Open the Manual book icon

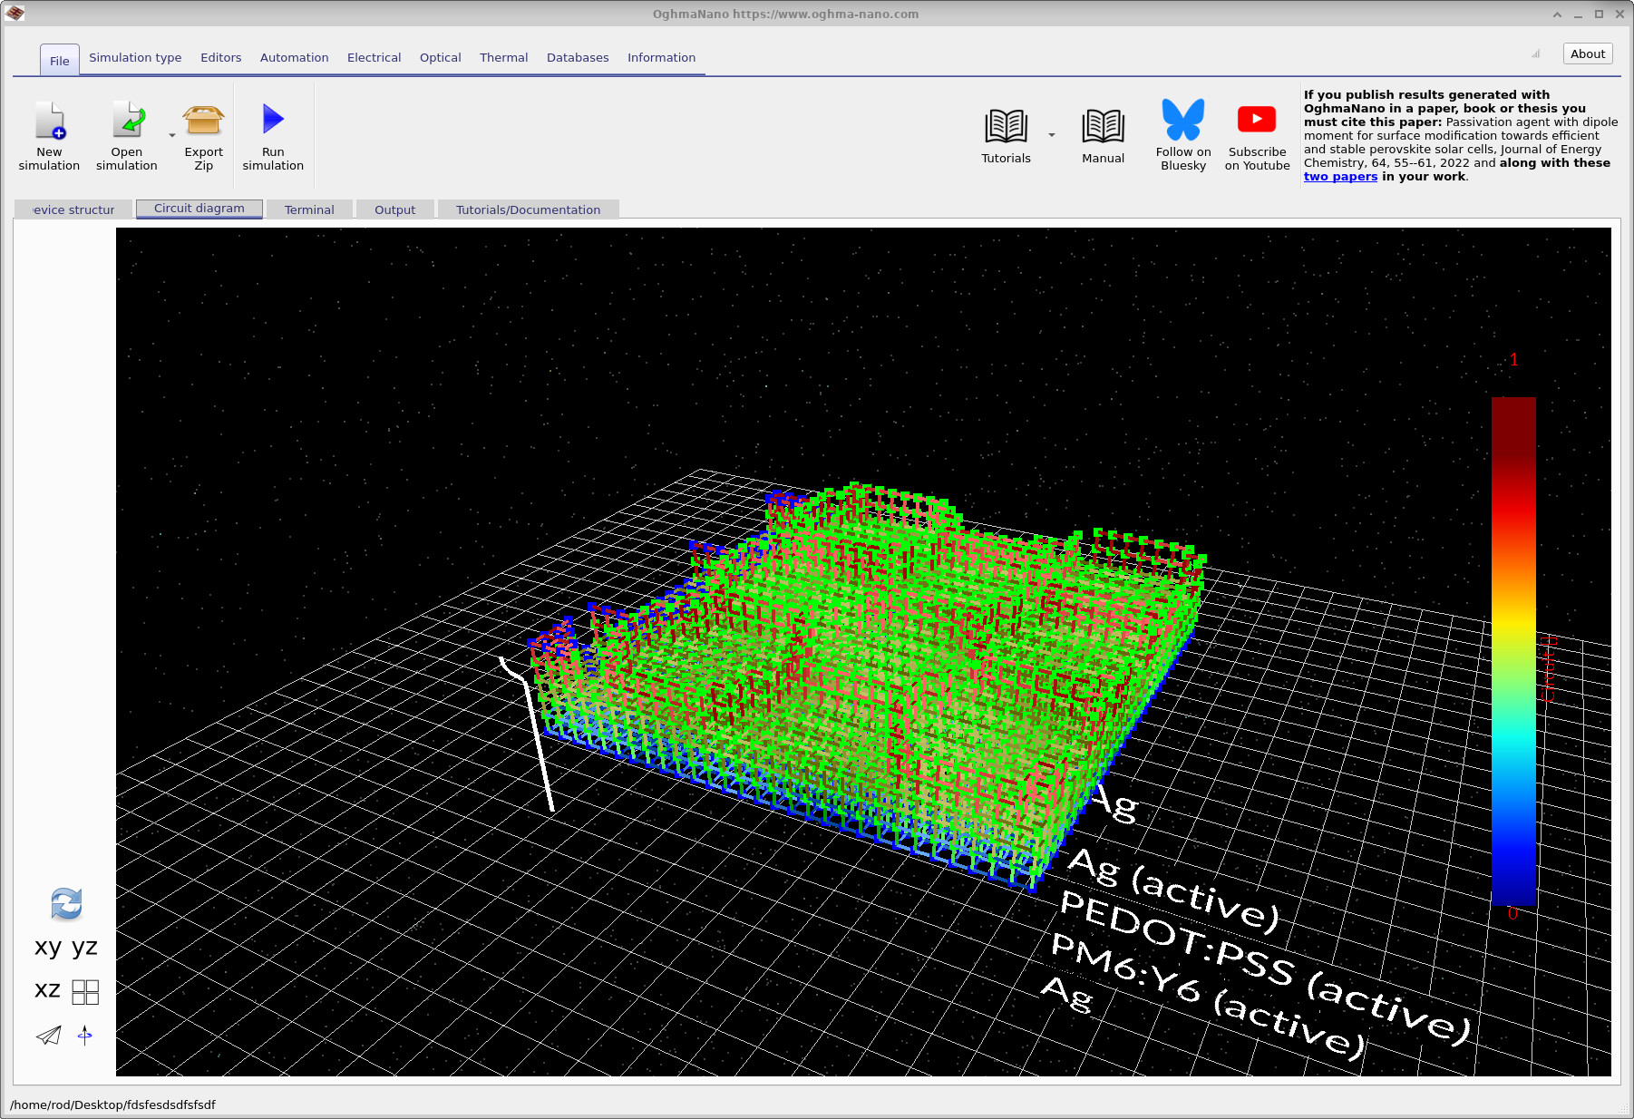(1103, 127)
